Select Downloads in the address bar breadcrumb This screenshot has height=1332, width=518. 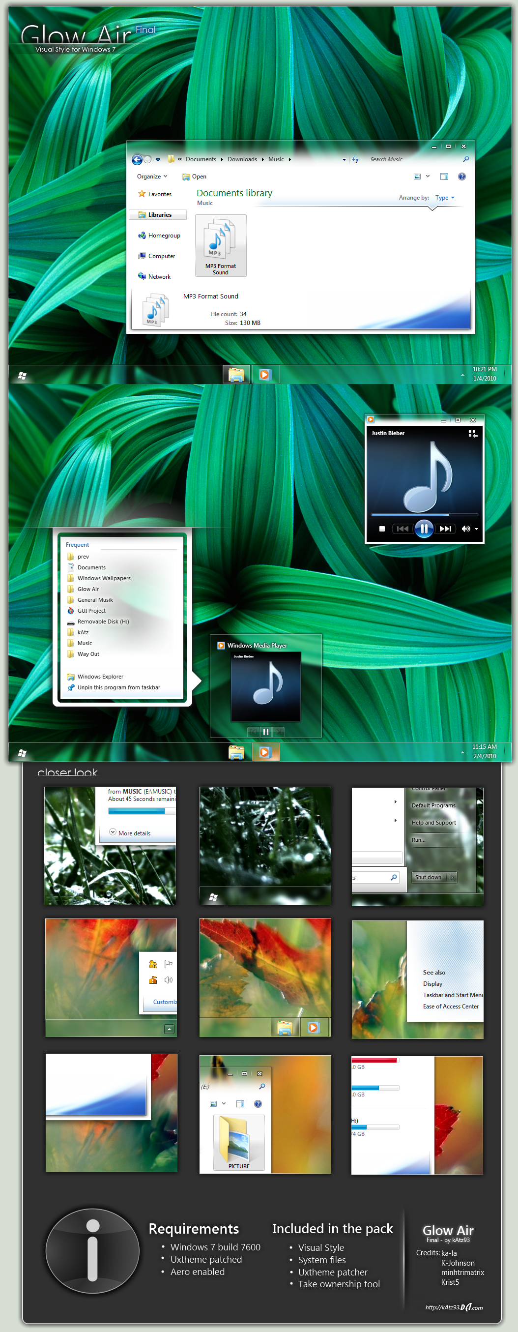[x=242, y=159]
